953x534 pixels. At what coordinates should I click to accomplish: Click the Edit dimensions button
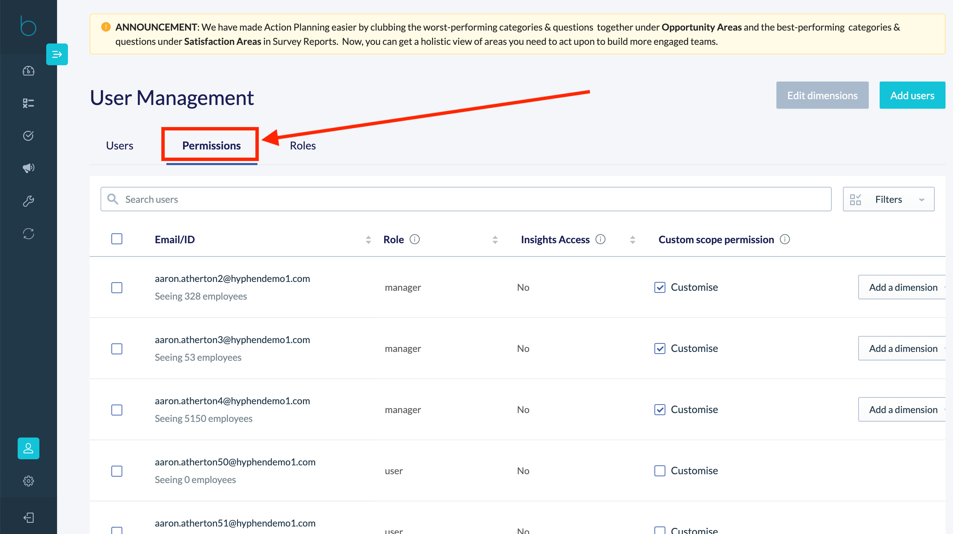click(822, 95)
